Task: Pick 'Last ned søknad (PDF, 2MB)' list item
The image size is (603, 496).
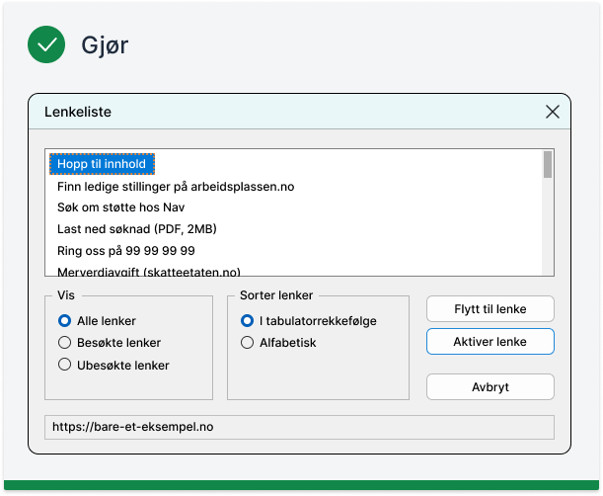Action: tap(137, 229)
